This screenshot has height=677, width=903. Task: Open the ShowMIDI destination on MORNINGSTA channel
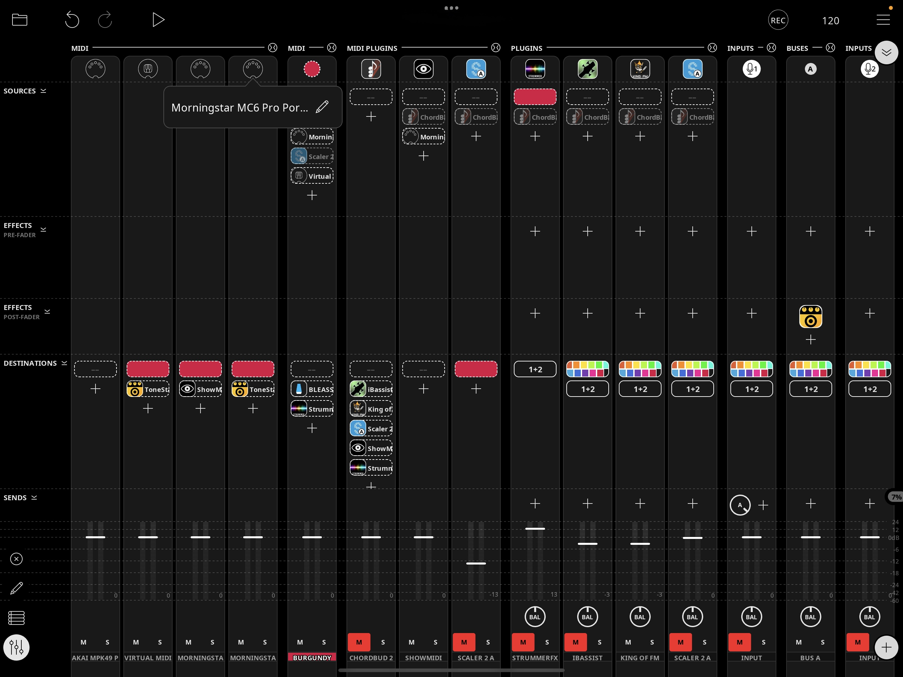coord(200,389)
